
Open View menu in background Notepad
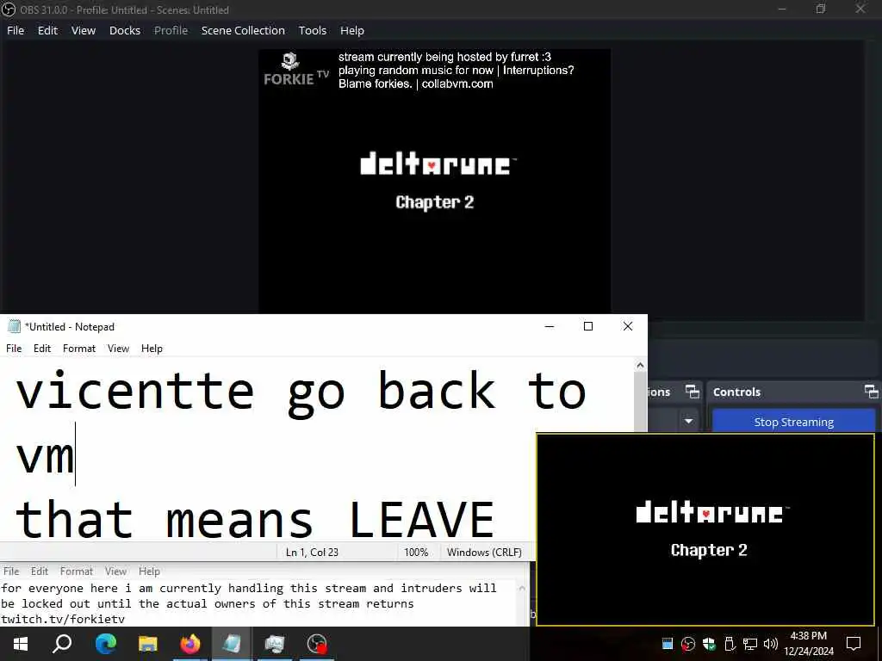coord(116,571)
